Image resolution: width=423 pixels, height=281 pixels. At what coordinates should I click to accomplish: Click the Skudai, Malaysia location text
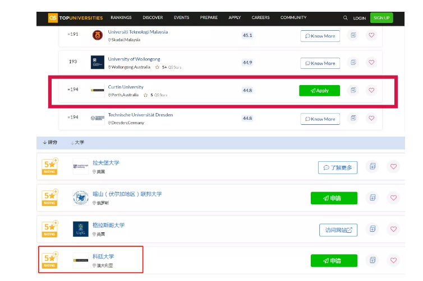(125, 40)
